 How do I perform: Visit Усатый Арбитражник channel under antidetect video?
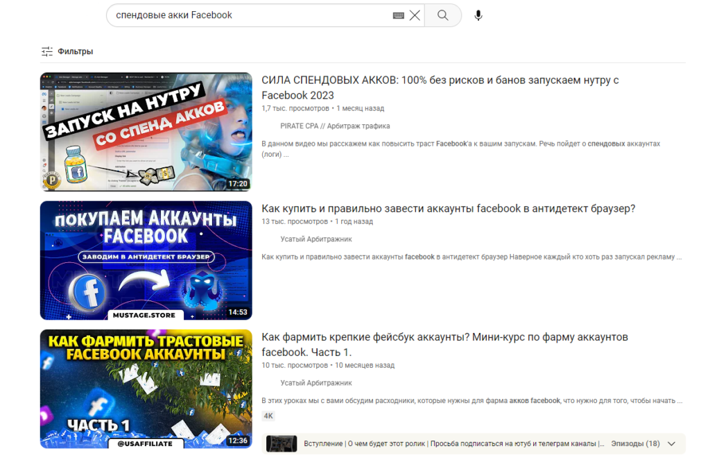(x=316, y=239)
